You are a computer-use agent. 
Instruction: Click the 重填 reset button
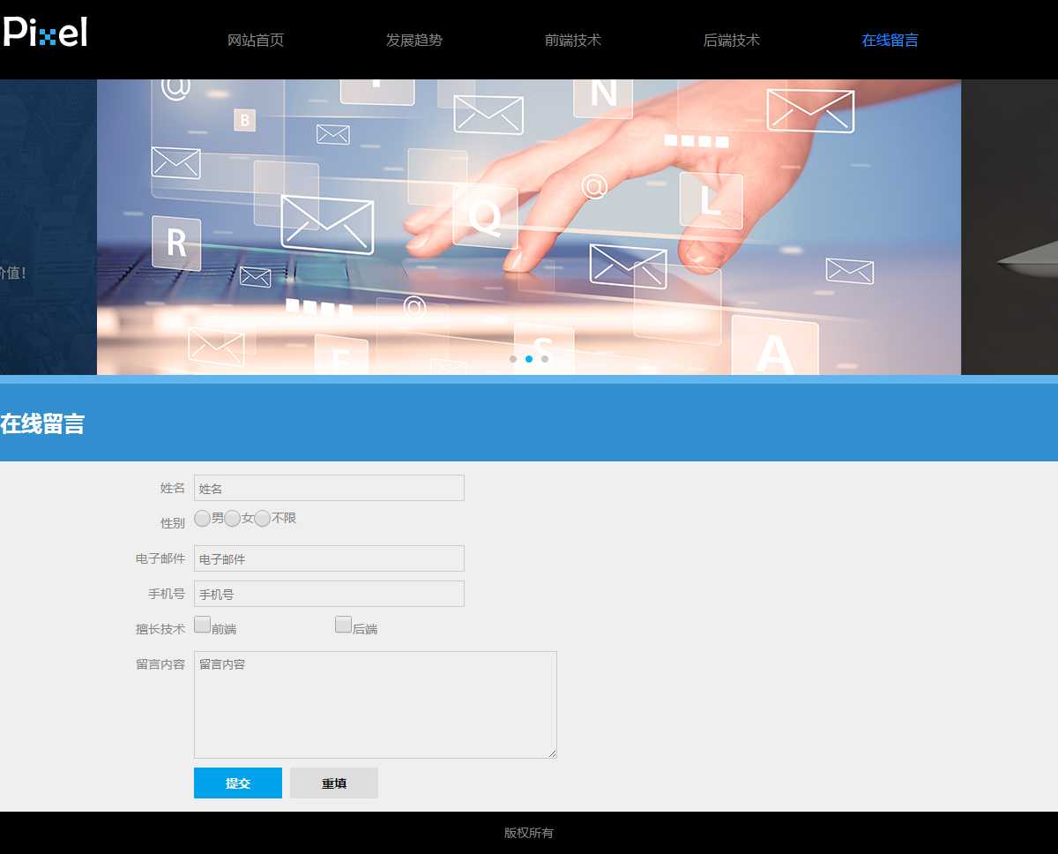[334, 783]
